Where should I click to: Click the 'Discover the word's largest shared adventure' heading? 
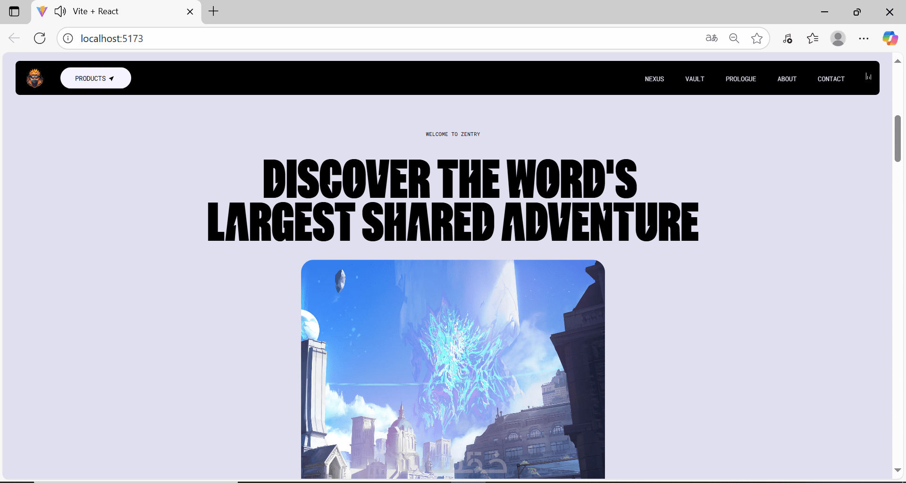pos(453,200)
